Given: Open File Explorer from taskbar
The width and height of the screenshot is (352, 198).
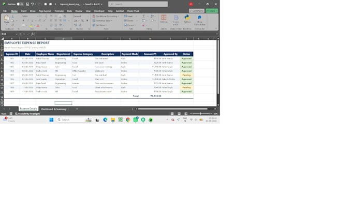Looking at the screenshot, I should pos(113,120).
